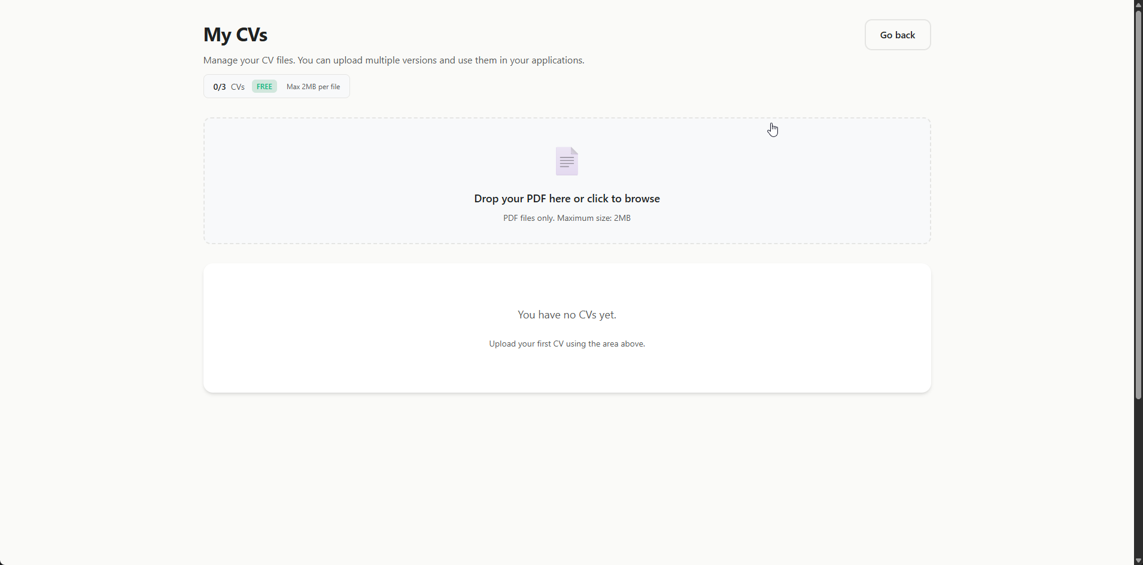The height and width of the screenshot is (565, 1143).
Task: Open the file browser via the drop zone
Action: (x=566, y=181)
